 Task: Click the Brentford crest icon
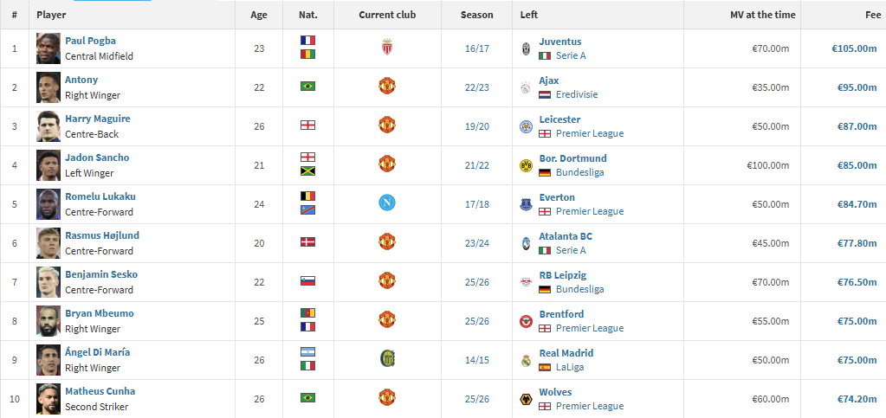(526, 321)
